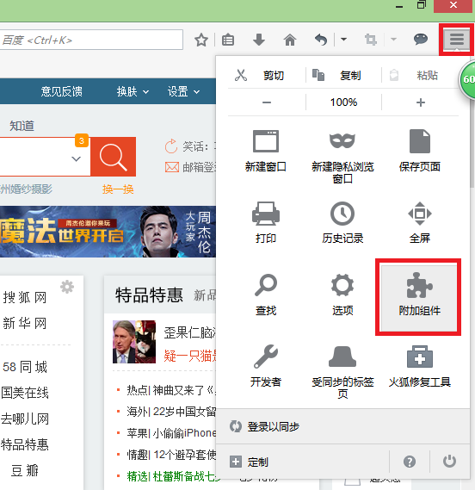The width and height of the screenshot is (475, 490).
Task: Click 换一换 refresh link
Action: tap(118, 189)
